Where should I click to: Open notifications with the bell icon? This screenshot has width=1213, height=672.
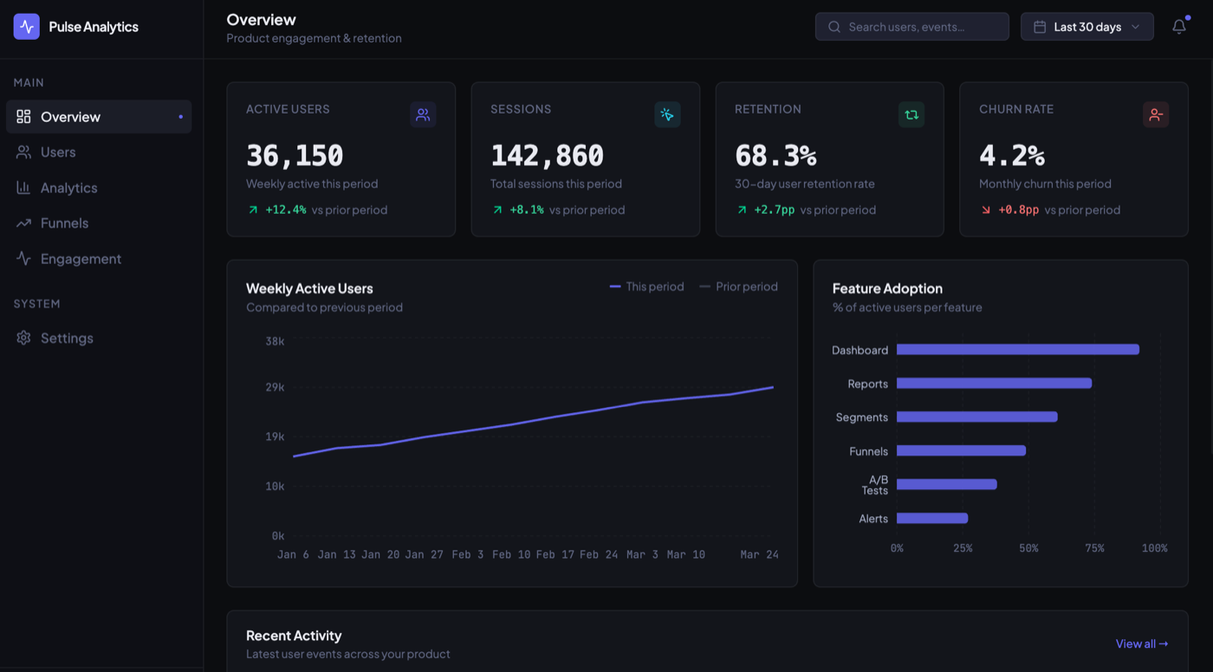(x=1179, y=27)
